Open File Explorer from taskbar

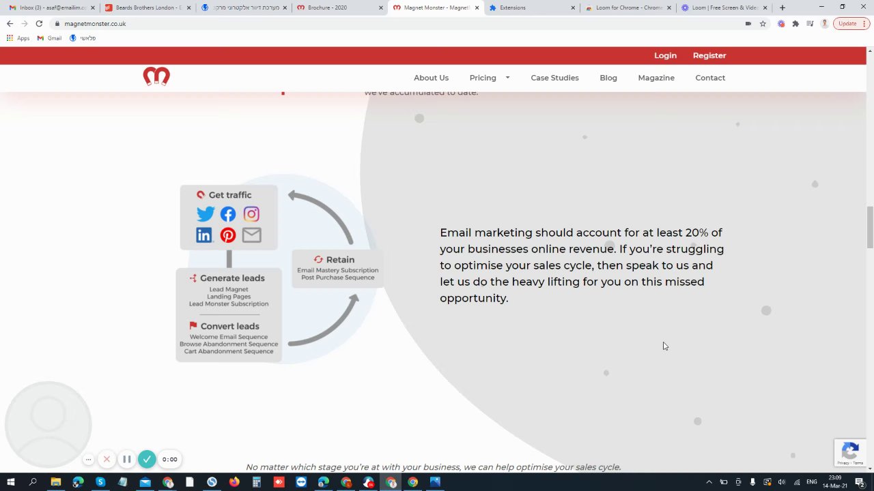coord(56,482)
